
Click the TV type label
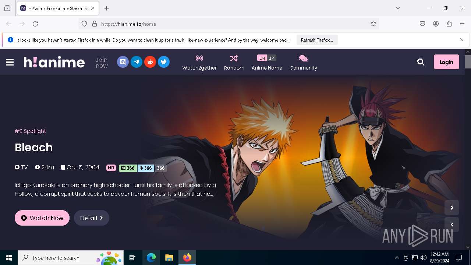pyautogui.click(x=21, y=167)
